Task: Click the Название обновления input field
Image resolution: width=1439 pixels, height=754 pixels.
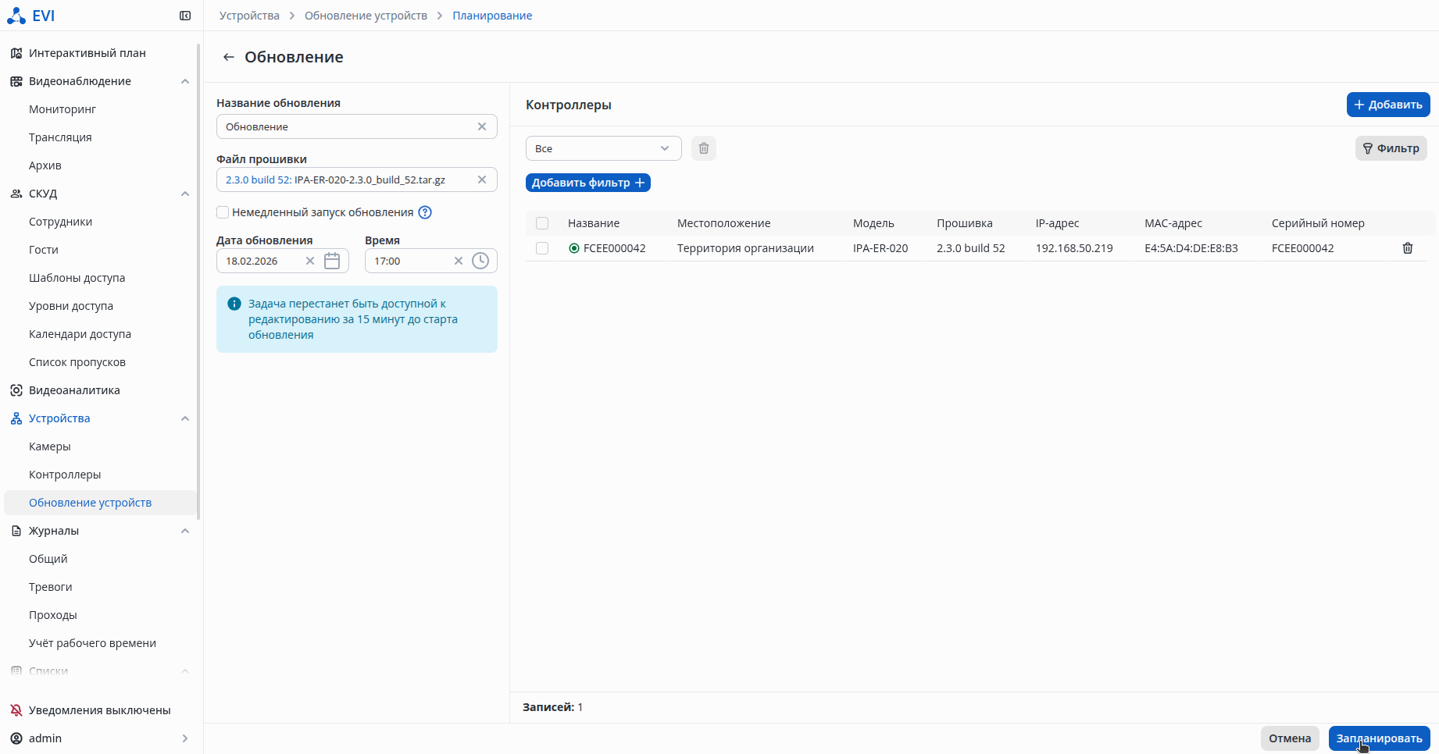Action: pyautogui.click(x=348, y=126)
